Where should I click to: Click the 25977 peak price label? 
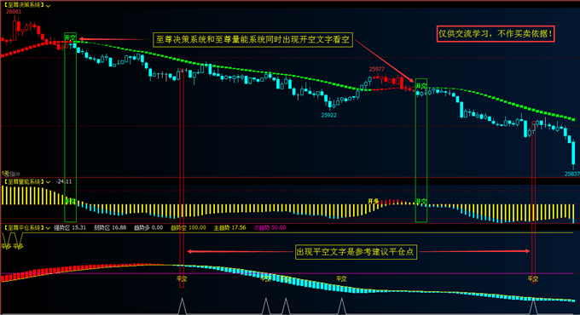click(x=376, y=69)
